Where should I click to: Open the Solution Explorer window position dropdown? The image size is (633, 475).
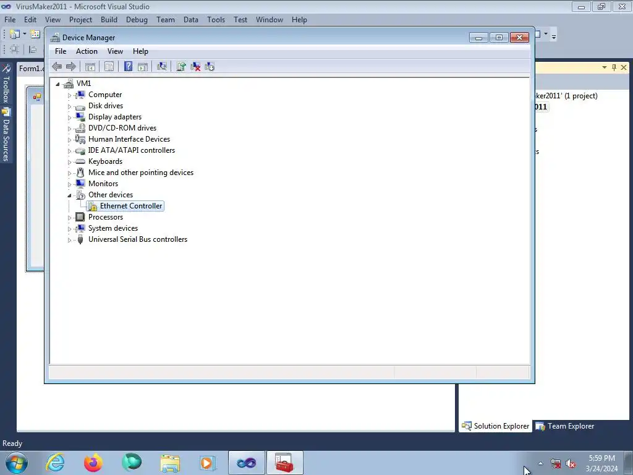pyautogui.click(x=605, y=67)
